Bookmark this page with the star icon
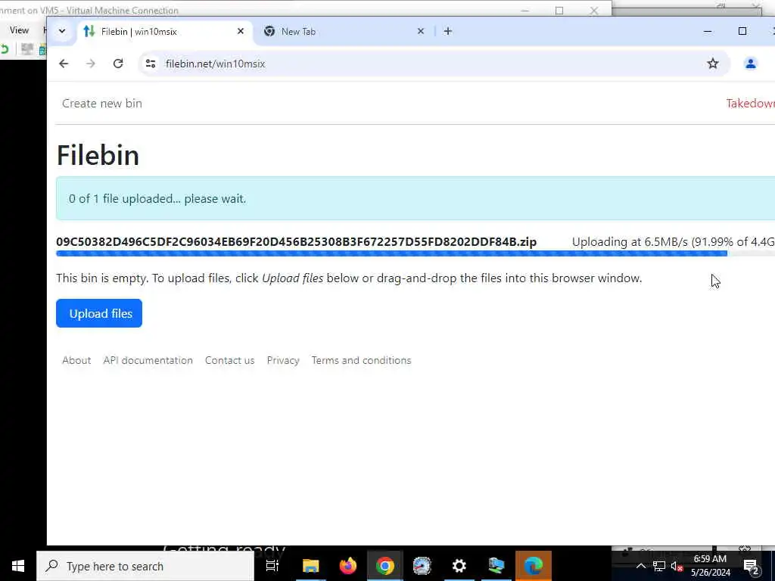 712,64
